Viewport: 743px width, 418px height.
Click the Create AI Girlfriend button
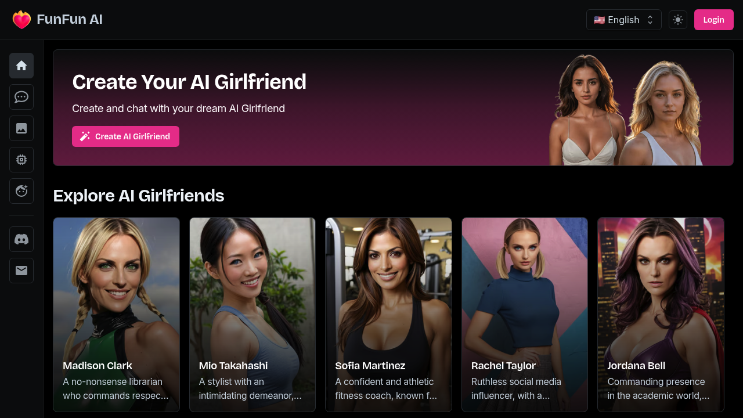pyautogui.click(x=125, y=136)
